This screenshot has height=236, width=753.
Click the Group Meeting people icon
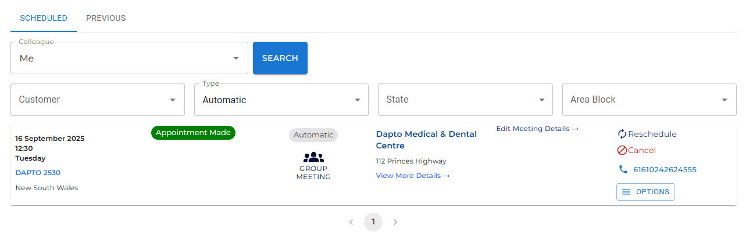[x=313, y=157]
